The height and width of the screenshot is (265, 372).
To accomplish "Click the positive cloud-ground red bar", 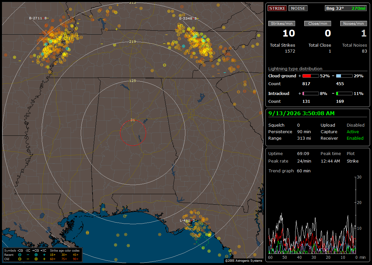I will click(311, 76).
